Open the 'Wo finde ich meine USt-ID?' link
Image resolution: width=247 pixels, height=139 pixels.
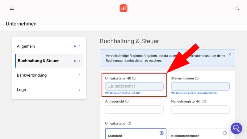click(x=123, y=93)
